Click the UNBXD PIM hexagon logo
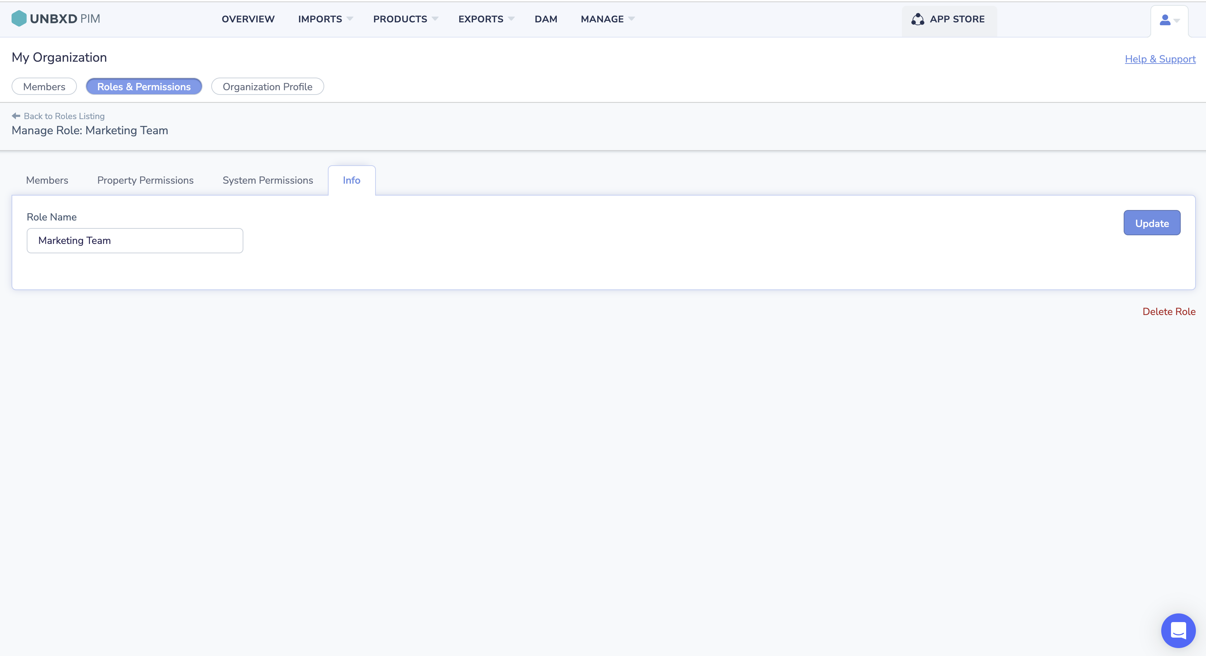1206x656 pixels. pos(19,19)
